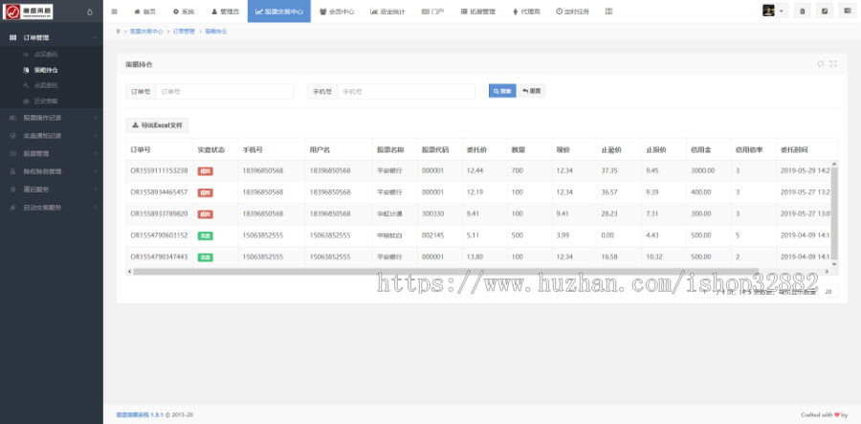Expand 启动交易服务 sidebar section
The image size is (861, 424).
[52, 208]
